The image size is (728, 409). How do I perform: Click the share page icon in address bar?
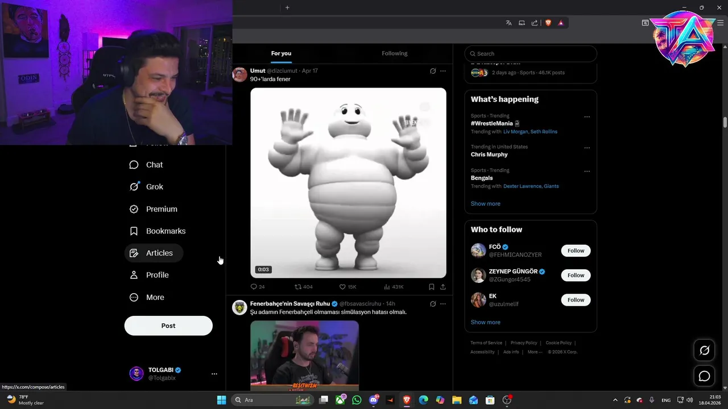535,23
